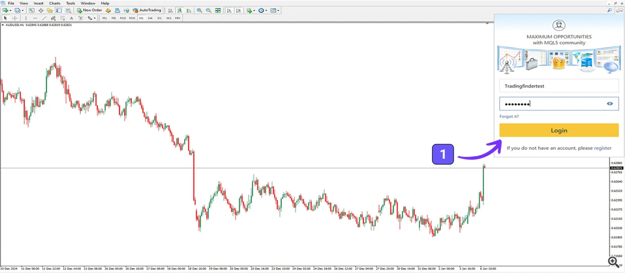This screenshot has height=273, width=625.
Task: Tile chart windows icon
Action: [x=217, y=10]
